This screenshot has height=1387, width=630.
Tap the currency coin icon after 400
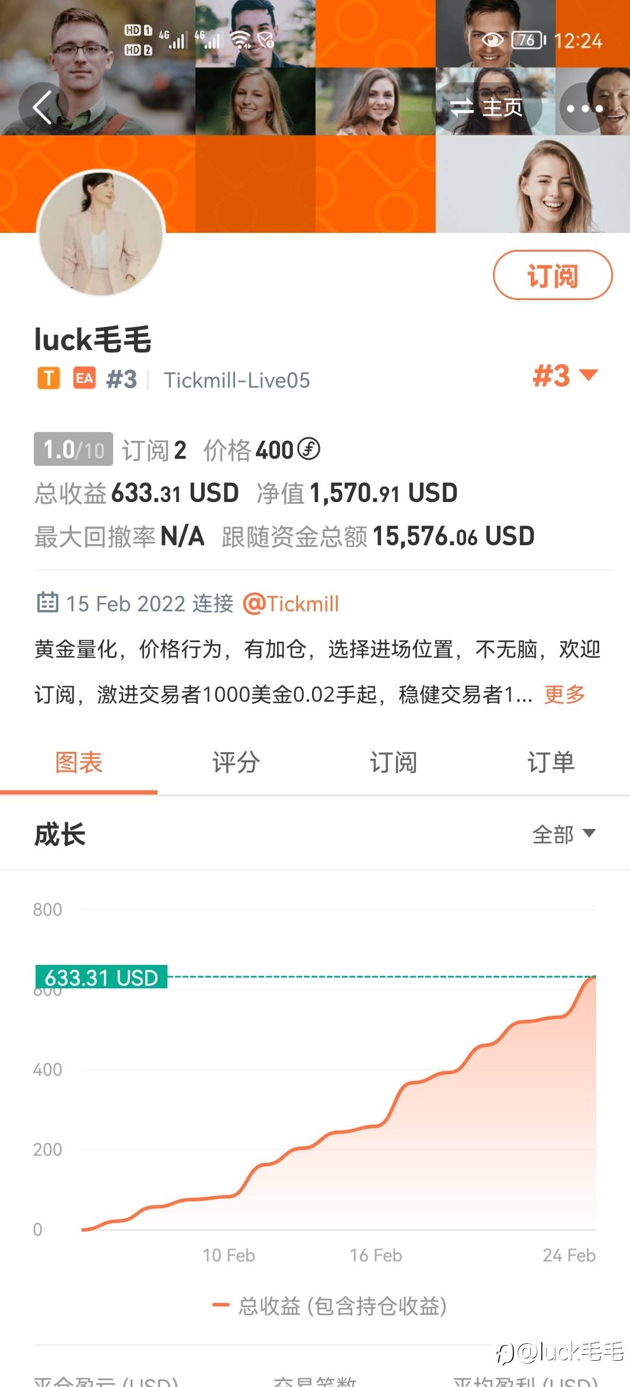click(309, 449)
